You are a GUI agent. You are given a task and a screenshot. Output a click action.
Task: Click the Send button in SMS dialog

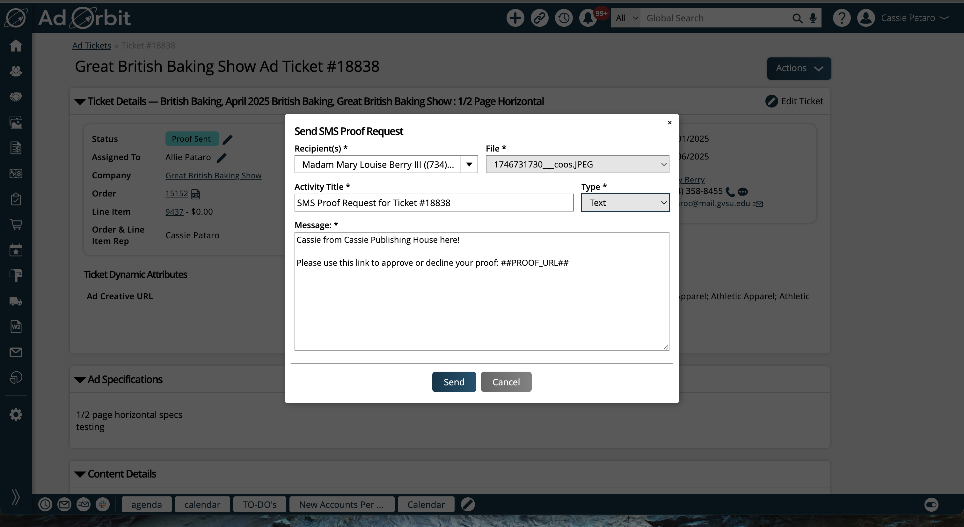tap(454, 382)
